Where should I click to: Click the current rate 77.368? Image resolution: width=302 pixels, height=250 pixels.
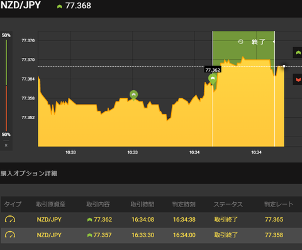(x=78, y=6)
